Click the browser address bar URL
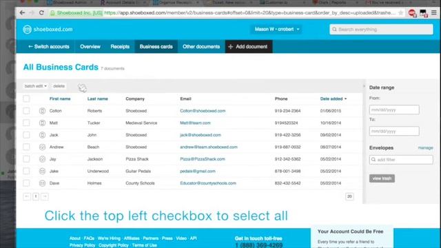Screen dimensions: 441x248 click(x=249, y=13)
